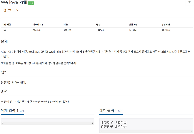The height and width of the screenshot is (134, 194).
Task: Copy example output 1 via 복사
Action: point(120,111)
